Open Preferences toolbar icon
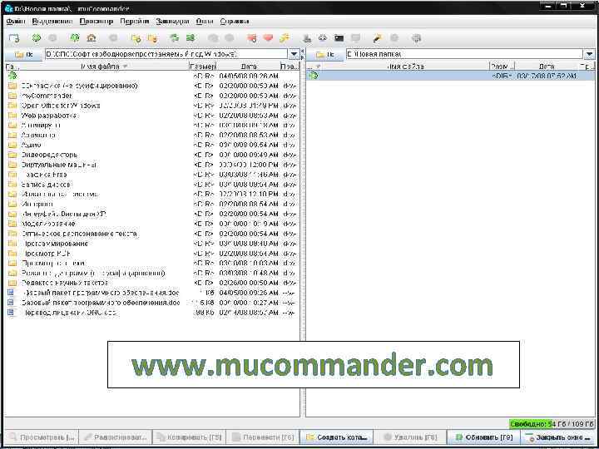Image resolution: width=599 pixels, height=449 pixels. pos(417,38)
